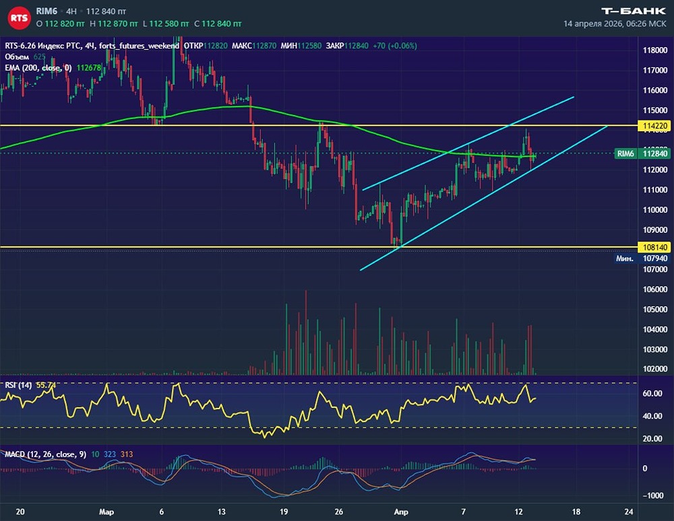Click the 19 date on the time axis
The width and height of the screenshot is (674, 521).
pyautogui.click(x=283, y=512)
